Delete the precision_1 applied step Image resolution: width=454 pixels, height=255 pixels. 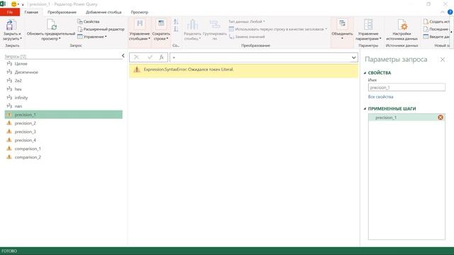coord(441,118)
